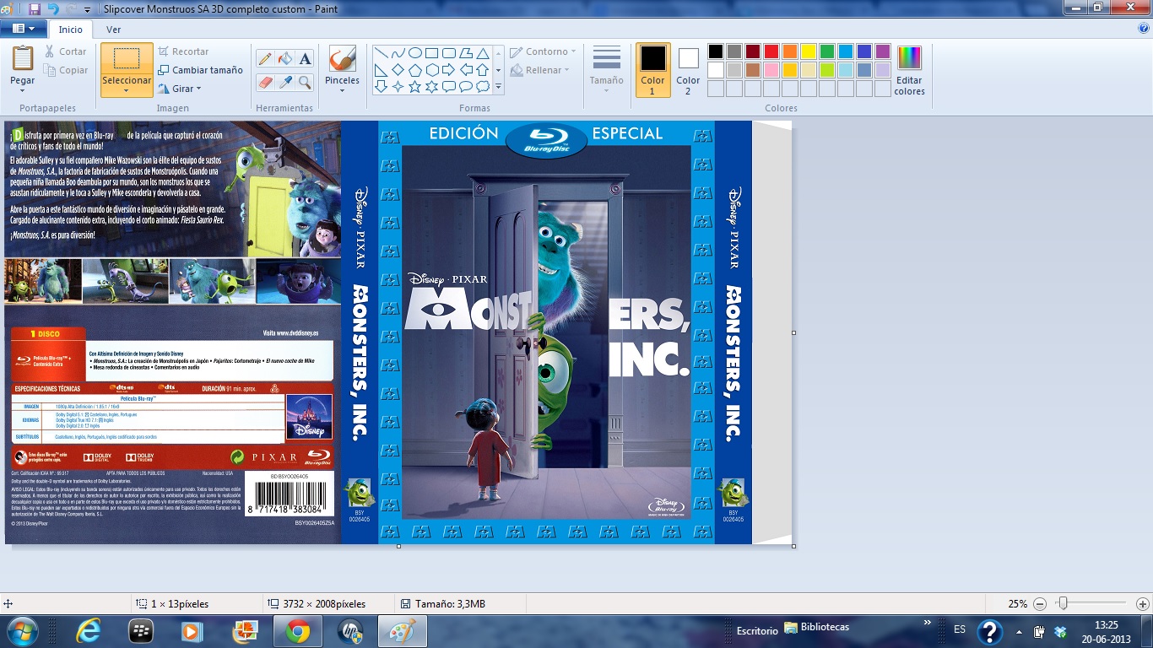Choose the Polygon shape
The height and width of the screenshot is (648, 1153).
click(x=465, y=53)
